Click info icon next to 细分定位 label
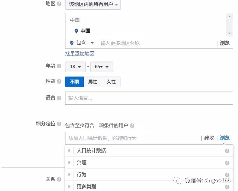 point(59,124)
